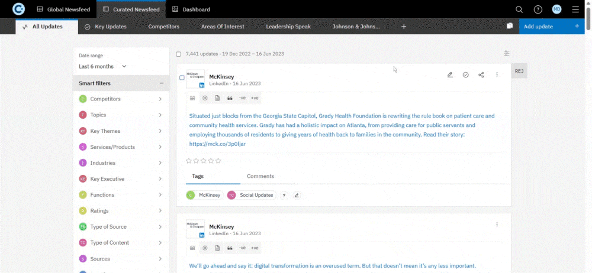The image size is (592, 273).
Task: Click the copy icon beside Add update
Action: [x=510, y=25]
